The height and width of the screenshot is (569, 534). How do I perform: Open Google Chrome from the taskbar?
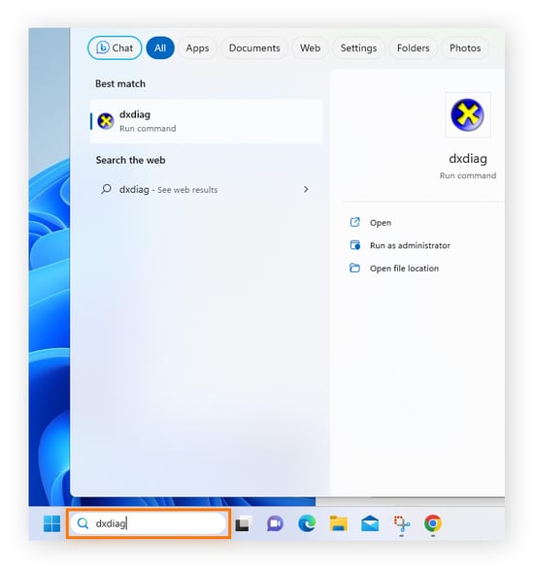pos(433,523)
